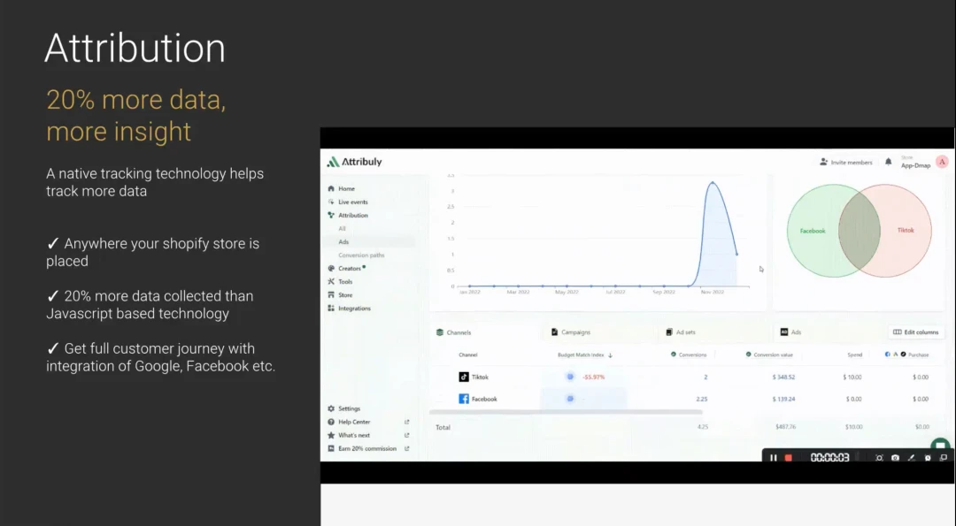The height and width of the screenshot is (526, 956).
Task: Click the Conversion value column header
Action: tap(769, 354)
